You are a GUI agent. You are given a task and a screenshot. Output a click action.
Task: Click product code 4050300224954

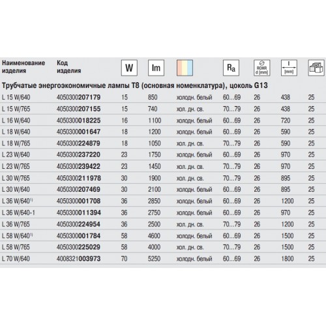pos(78,224)
